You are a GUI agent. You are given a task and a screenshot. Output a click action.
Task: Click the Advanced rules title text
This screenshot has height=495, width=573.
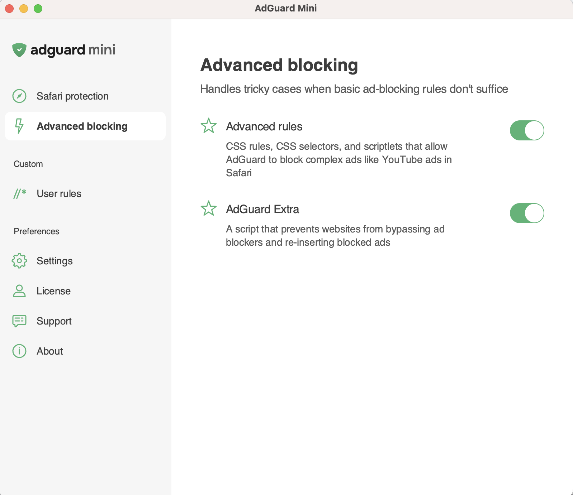[264, 126]
